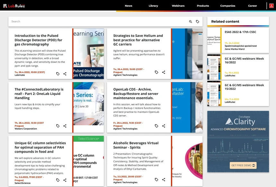Click date Tu, 3.5.2022, 20:00
This screenshot has height=187, width=276.
click(x=128, y=178)
